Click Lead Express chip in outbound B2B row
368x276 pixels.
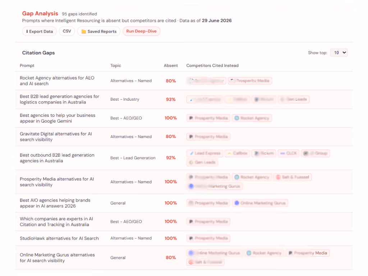pos(204,153)
